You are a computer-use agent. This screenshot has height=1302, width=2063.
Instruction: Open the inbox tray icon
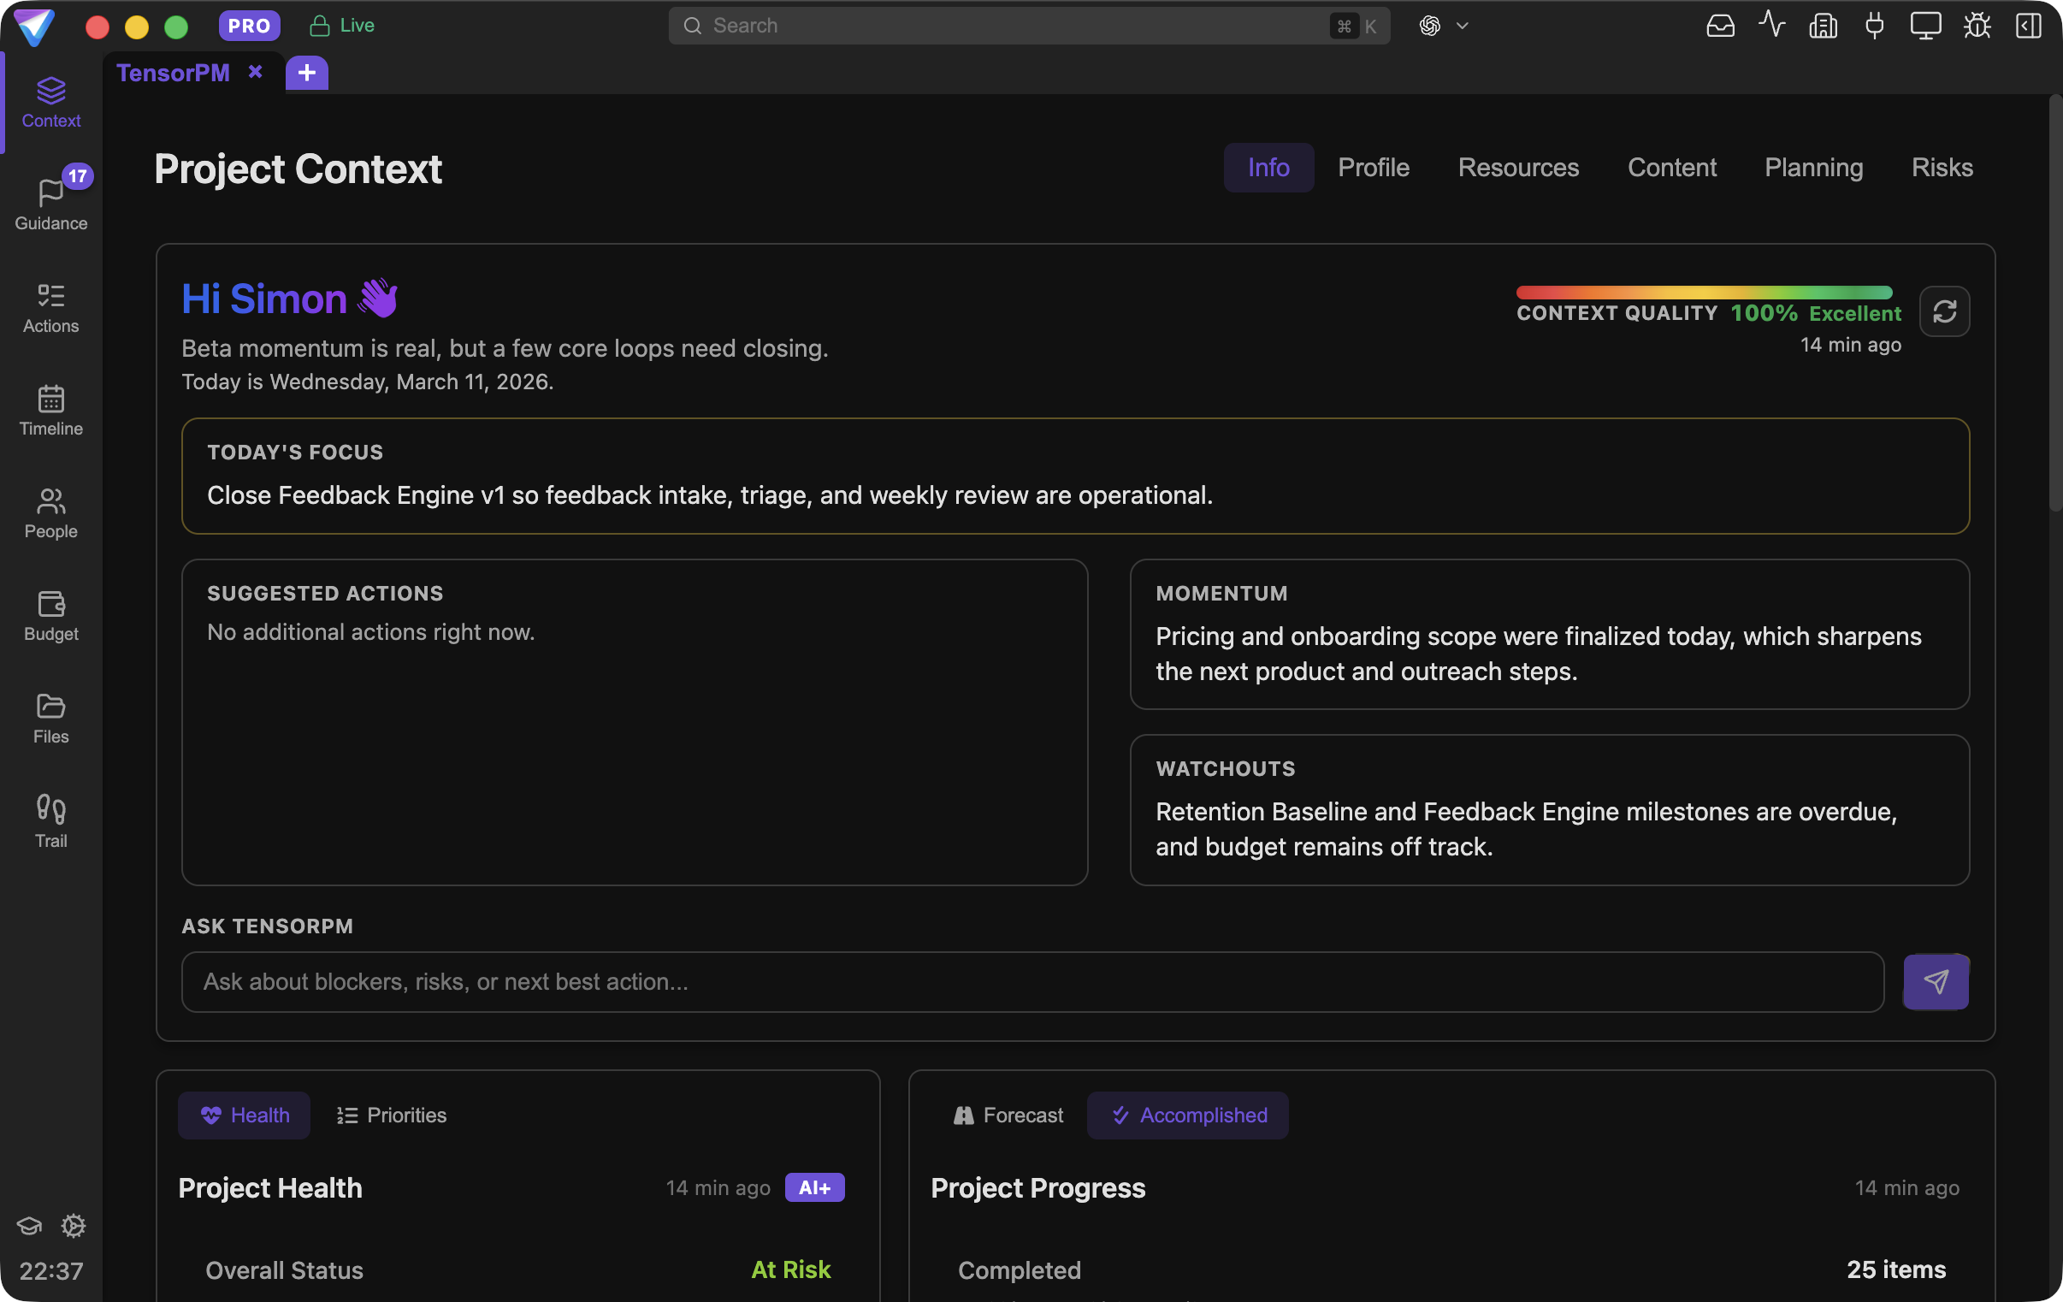coord(1719,26)
